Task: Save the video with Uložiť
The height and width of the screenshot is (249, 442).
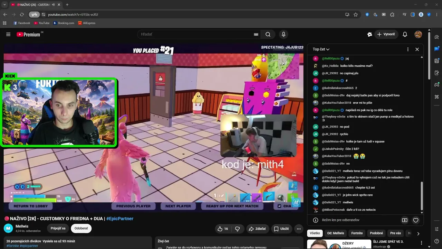Action: (x=281, y=229)
